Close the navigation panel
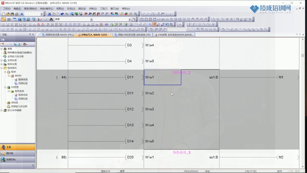Viewport: 307px width, 173px height. pyautogui.click(x=33, y=34)
